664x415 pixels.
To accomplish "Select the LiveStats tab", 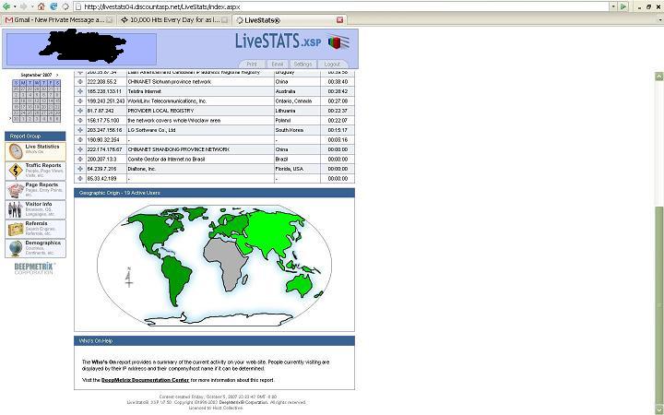I will 290,20.
